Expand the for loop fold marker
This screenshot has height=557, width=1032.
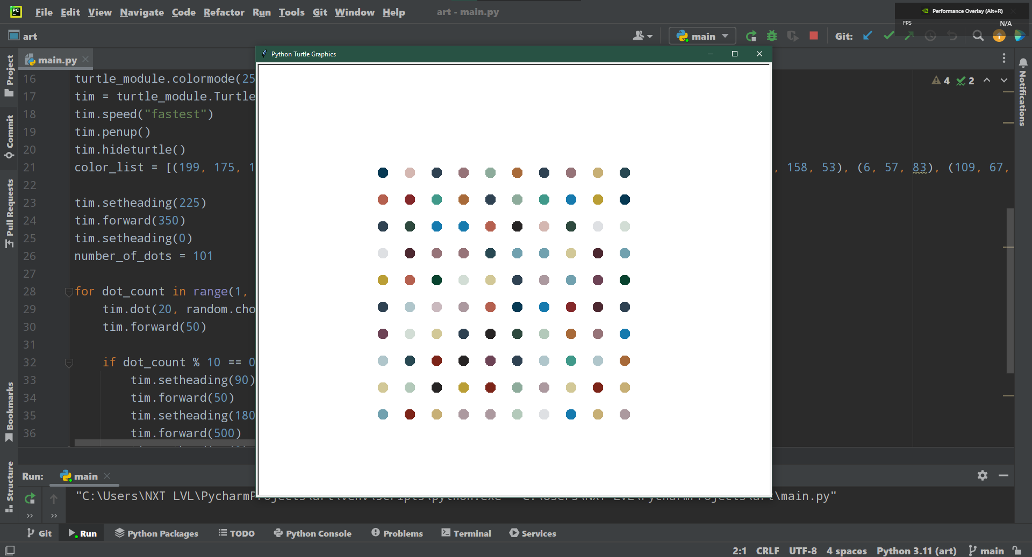[69, 291]
